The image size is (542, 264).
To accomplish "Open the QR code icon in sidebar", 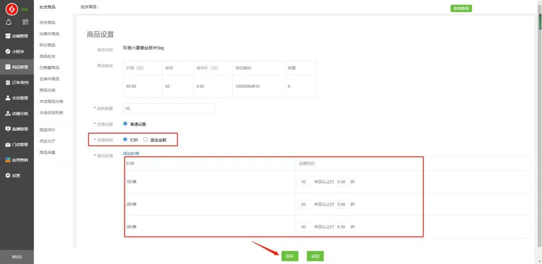I will click(25, 22).
